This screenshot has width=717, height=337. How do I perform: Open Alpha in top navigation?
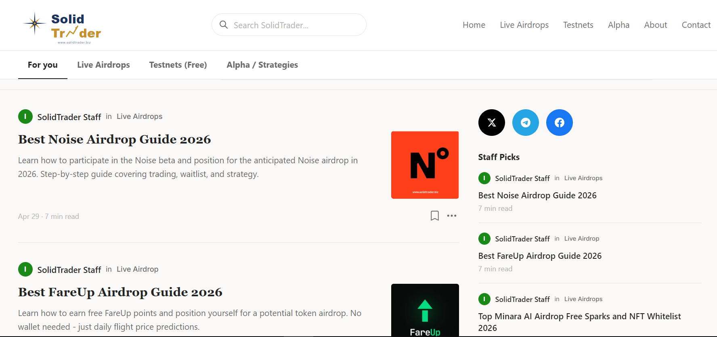(x=619, y=25)
